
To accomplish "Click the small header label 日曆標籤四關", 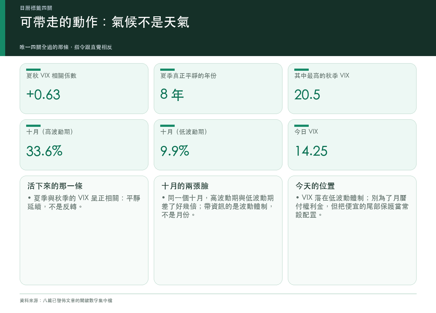I will pyautogui.click(x=36, y=8).
